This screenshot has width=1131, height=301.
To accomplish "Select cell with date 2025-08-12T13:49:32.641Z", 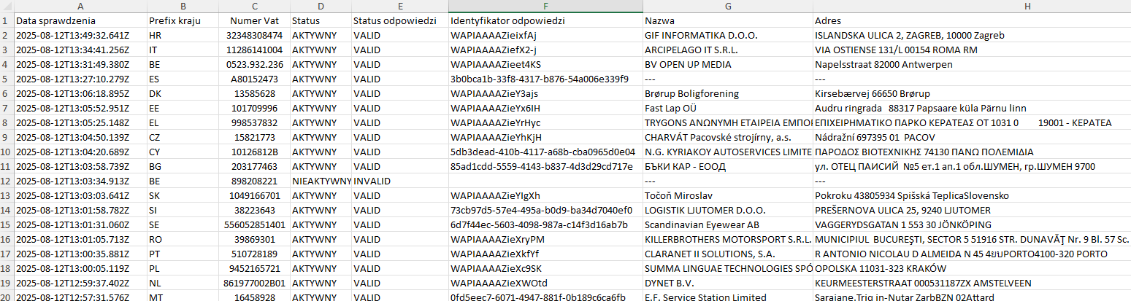I will click(80, 35).
